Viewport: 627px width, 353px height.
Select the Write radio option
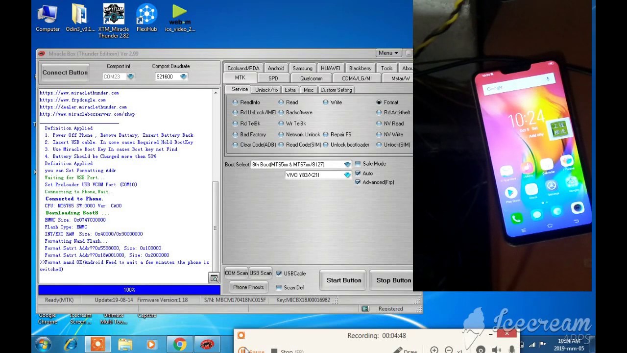click(332, 102)
